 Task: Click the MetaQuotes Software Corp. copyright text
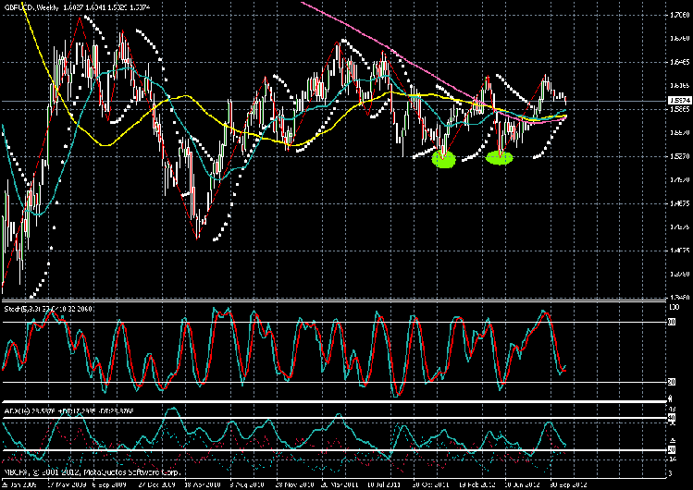coord(92,472)
